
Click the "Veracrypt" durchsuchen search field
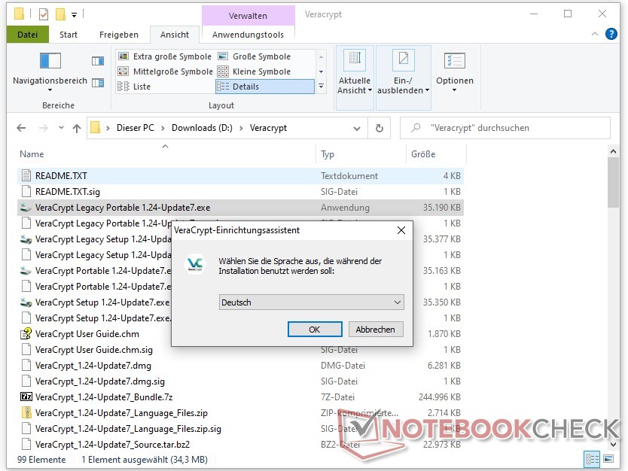pos(505,128)
